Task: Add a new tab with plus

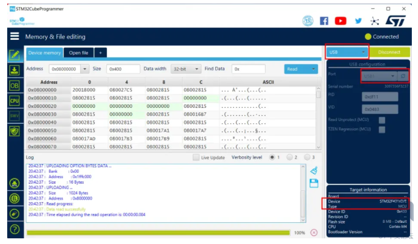Action: click(x=101, y=53)
